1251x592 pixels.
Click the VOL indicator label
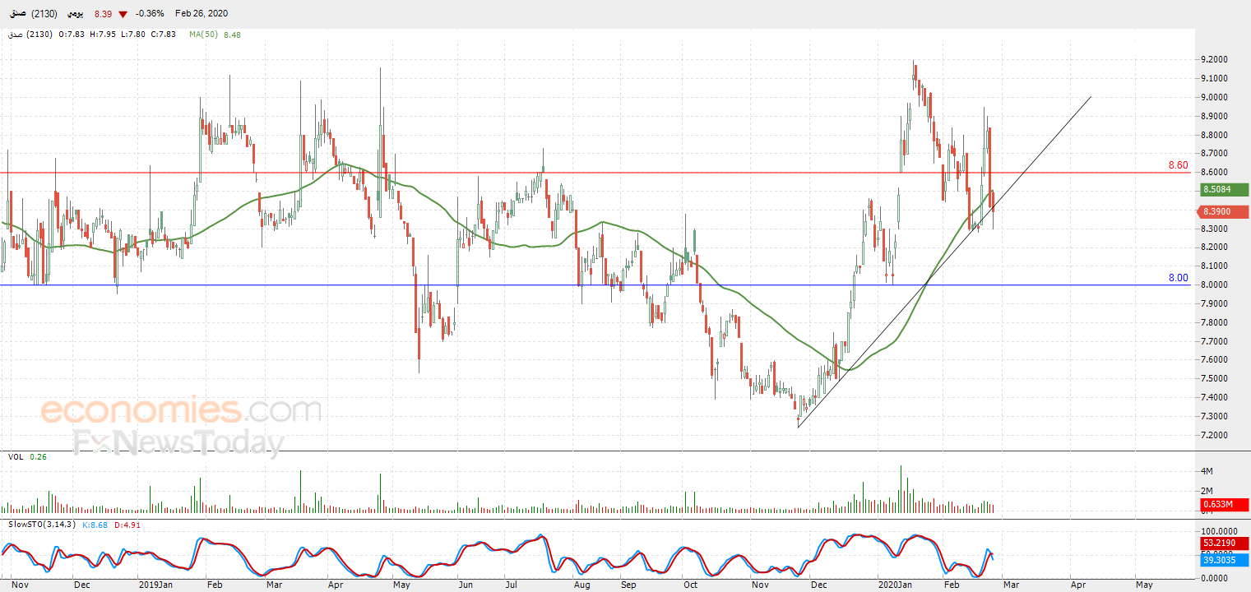16,456
